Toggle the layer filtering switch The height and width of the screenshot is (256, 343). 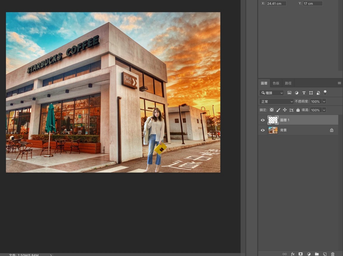325,92
